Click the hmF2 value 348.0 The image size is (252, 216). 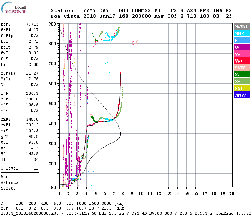[x=32, y=119]
